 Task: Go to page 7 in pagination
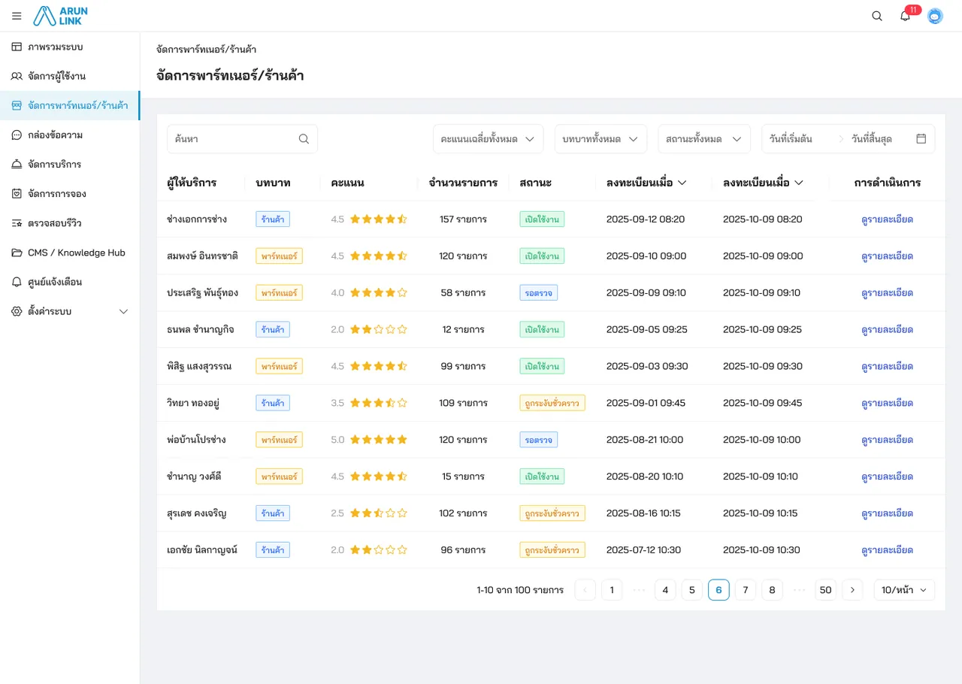coord(745,590)
